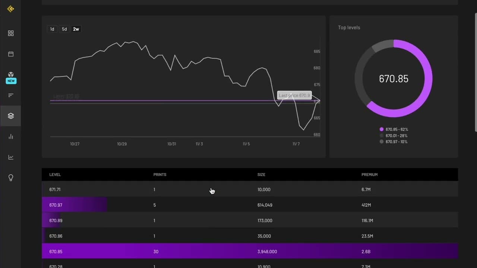The image size is (477, 268).
Task: Click the yellow app logo icon
Action: click(11, 9)
